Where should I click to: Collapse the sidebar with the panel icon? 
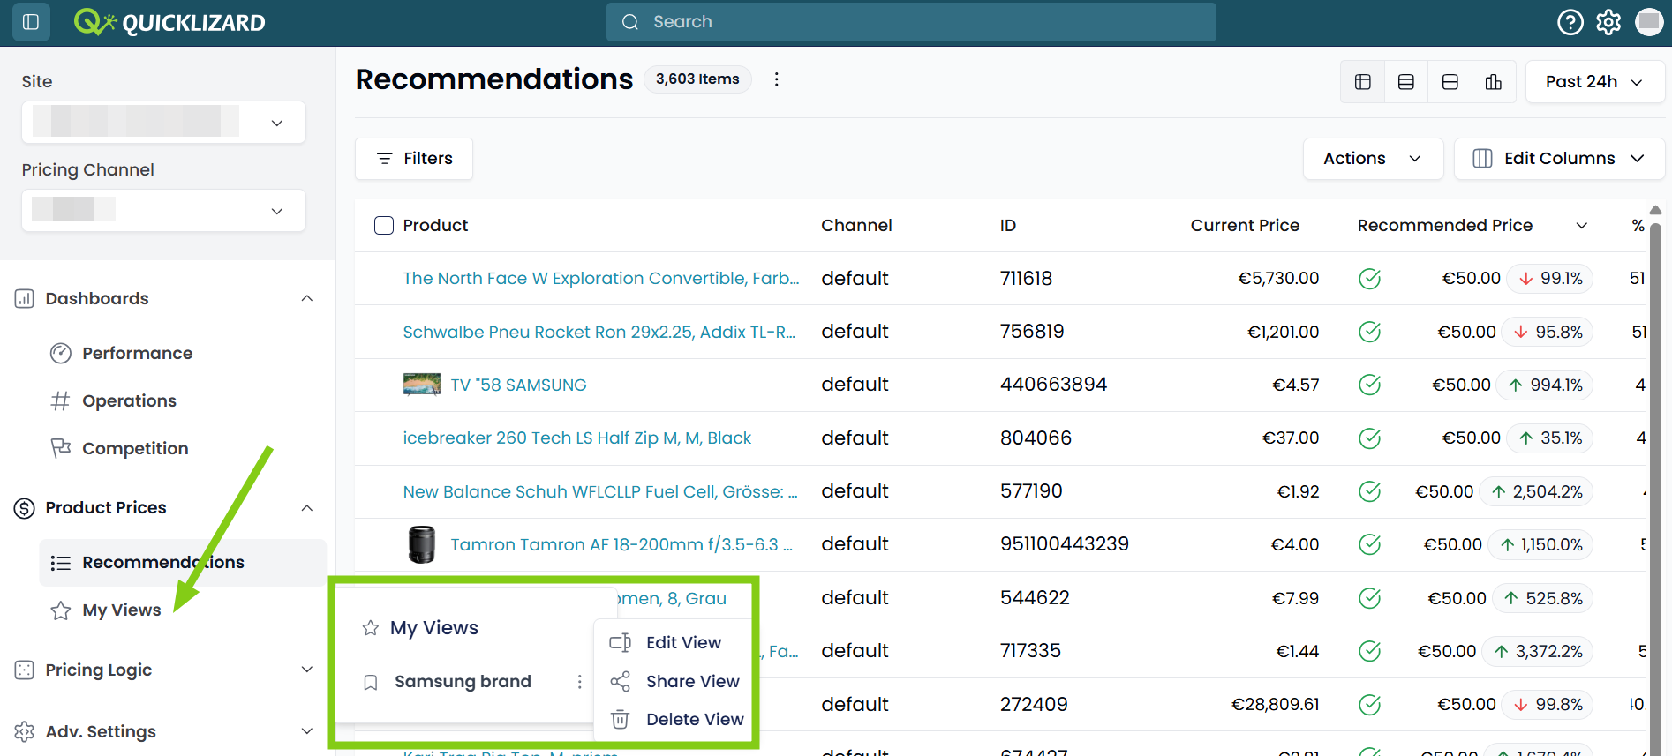point(31,22)
